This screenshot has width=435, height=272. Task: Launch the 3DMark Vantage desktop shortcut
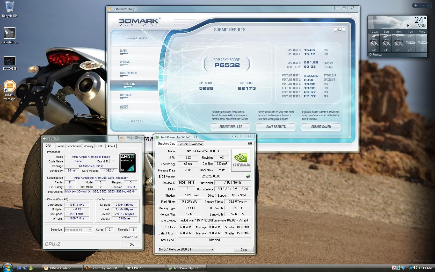(10, 90)
